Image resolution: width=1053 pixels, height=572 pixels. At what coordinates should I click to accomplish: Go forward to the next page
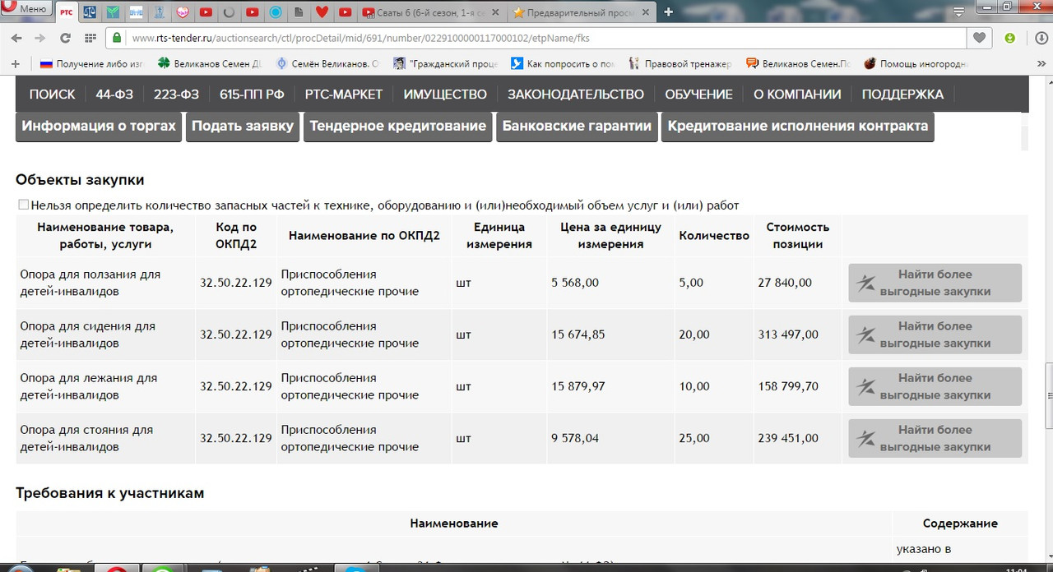point(40,38)
